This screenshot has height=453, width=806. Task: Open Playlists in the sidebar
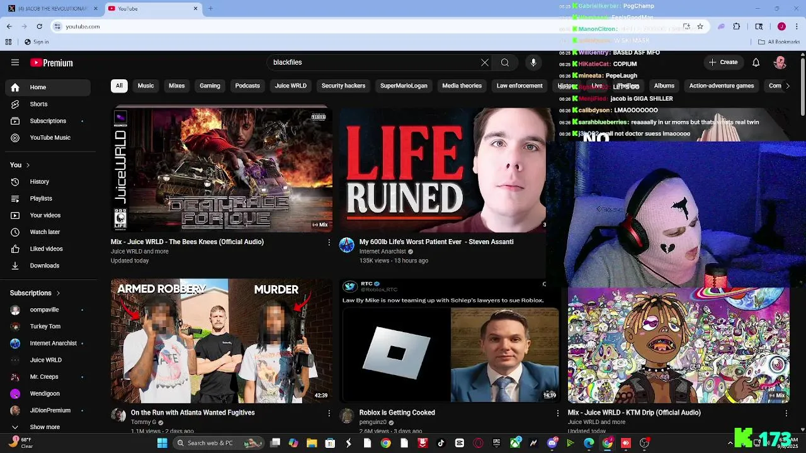tap(48, 199)
